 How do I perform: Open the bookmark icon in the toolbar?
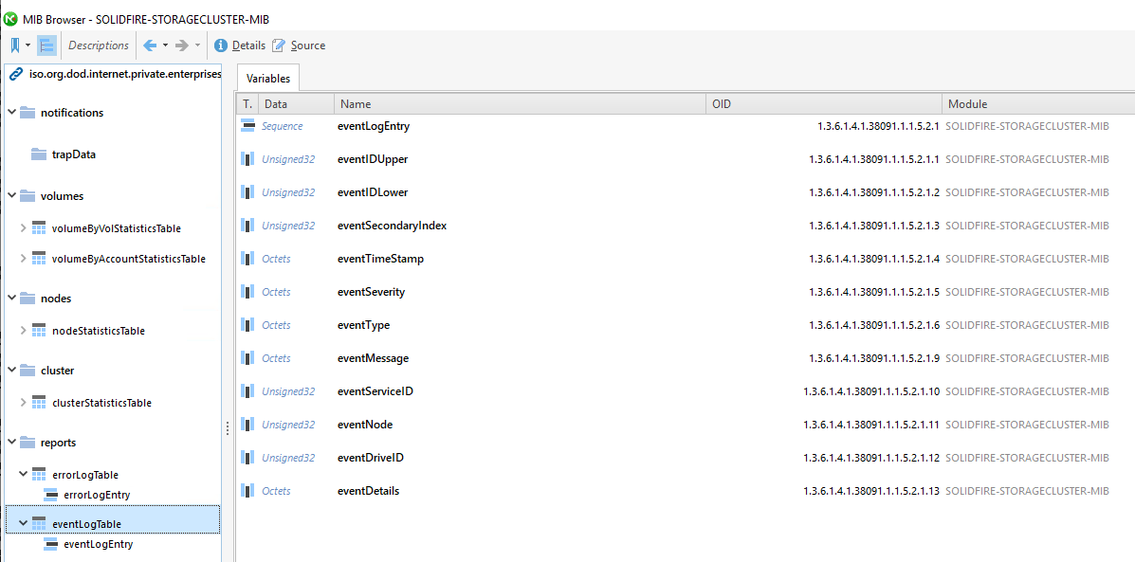[14, 45]
